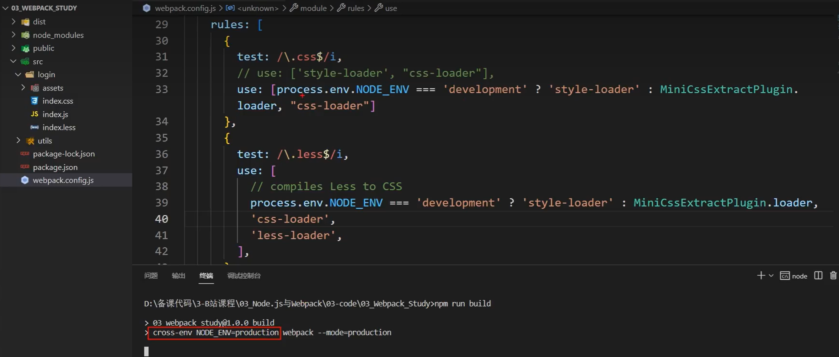Image resolution: width=839 pixels, height=357 pixels.
Task: Switch to the 调试控制台 panel tab
Action: [244, 276]
